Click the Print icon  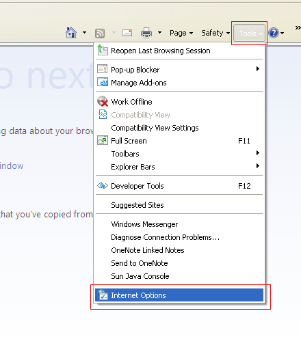tap(146, 33)
